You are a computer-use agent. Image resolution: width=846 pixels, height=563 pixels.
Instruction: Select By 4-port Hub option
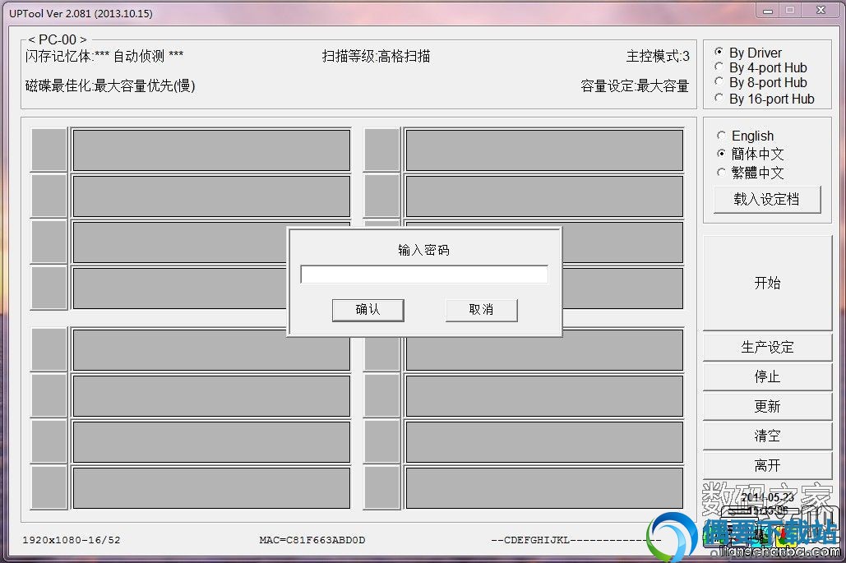(x=760, y=67)
